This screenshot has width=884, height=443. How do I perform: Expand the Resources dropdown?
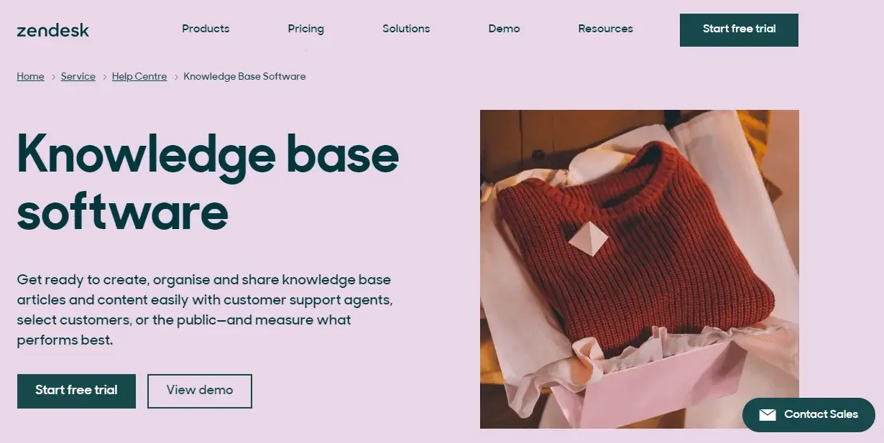point(605,29)
